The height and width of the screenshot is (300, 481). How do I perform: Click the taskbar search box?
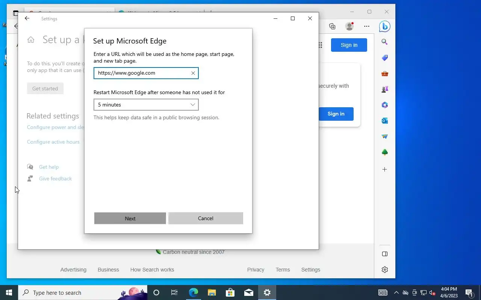[83, 292]
